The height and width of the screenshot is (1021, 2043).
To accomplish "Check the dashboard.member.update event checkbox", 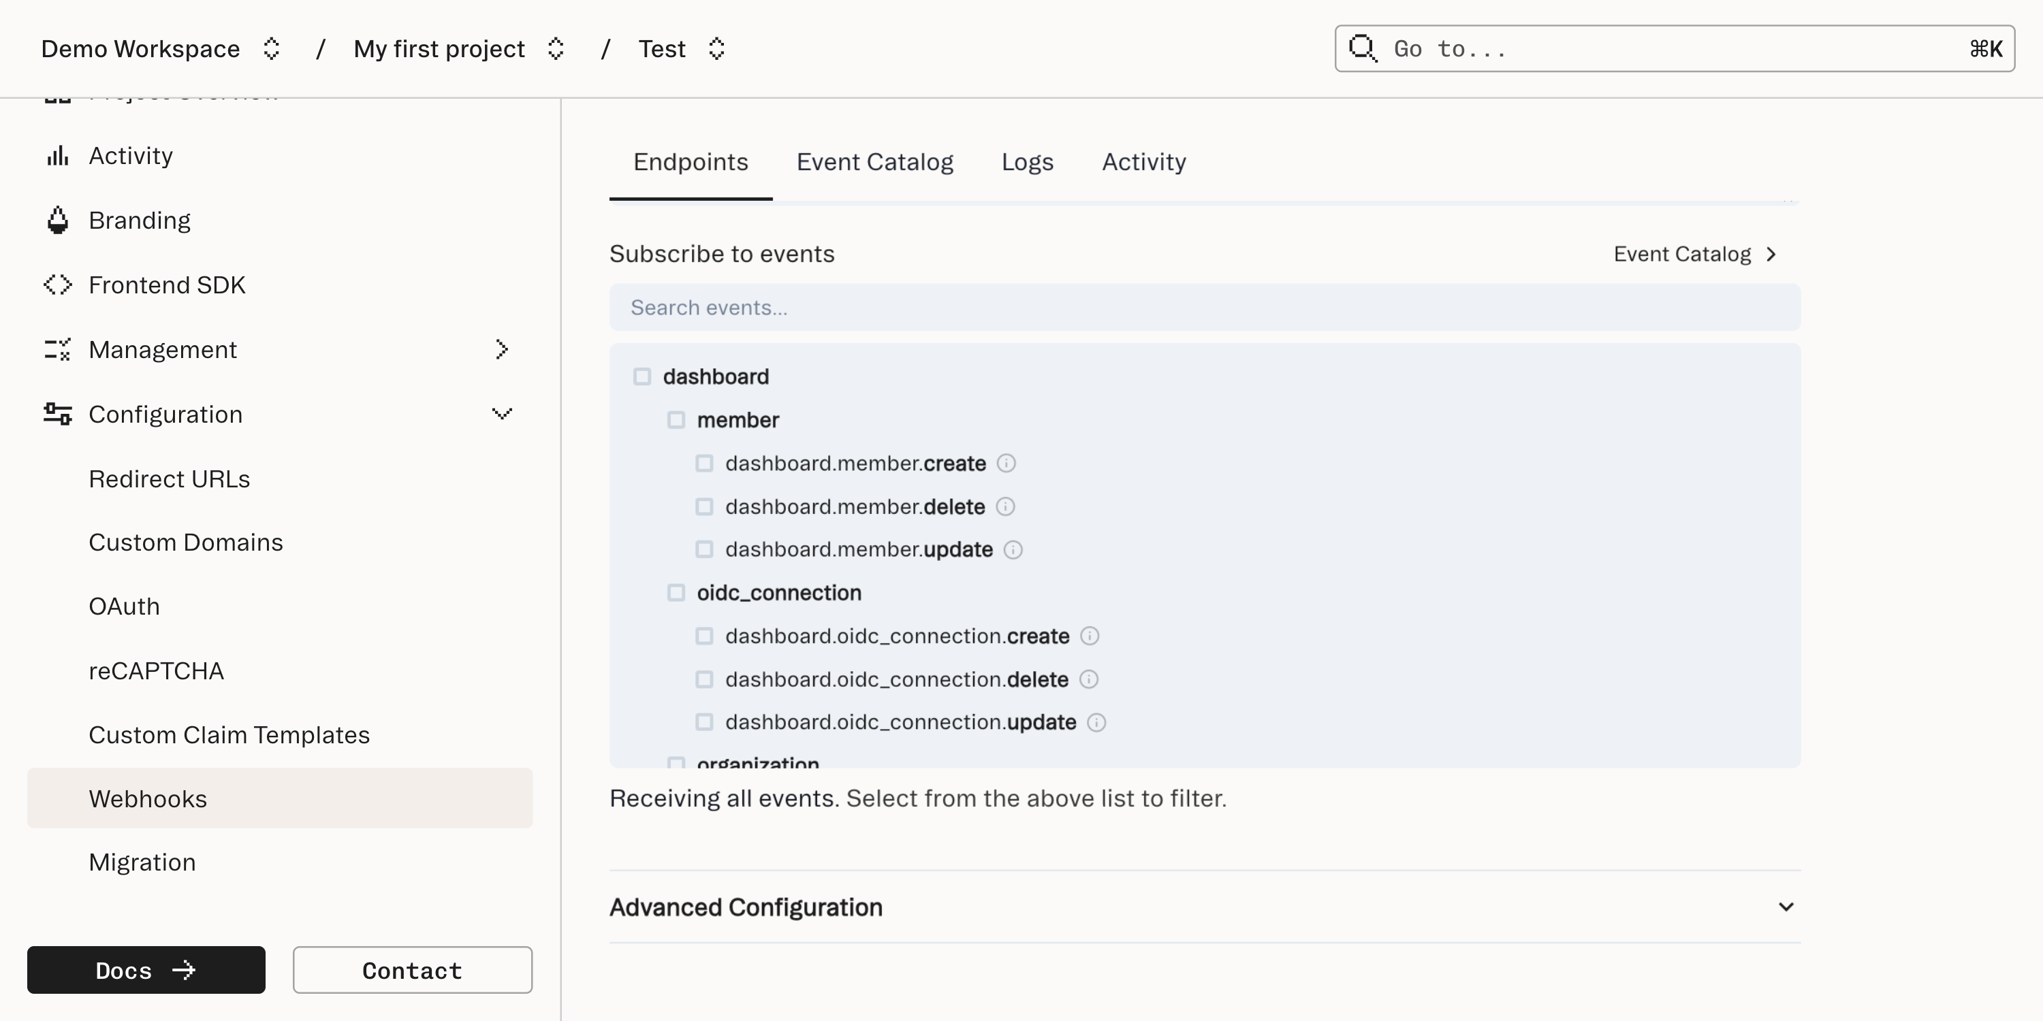I will [x=704, y=549].
